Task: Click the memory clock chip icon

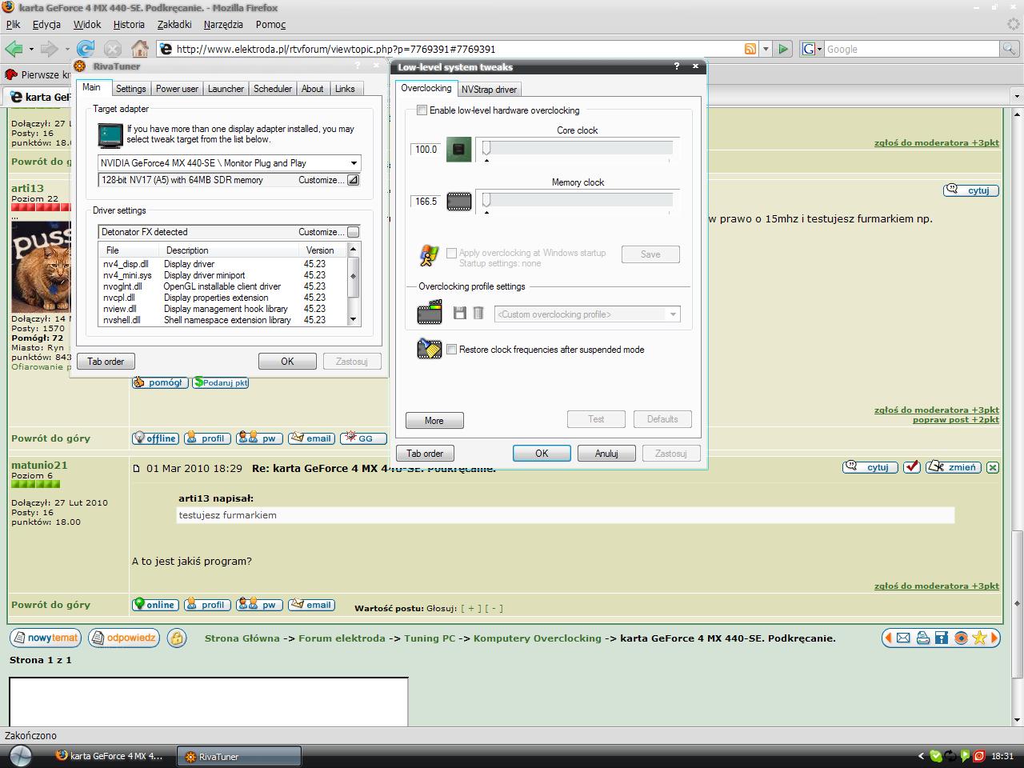Action: point(458,202)
